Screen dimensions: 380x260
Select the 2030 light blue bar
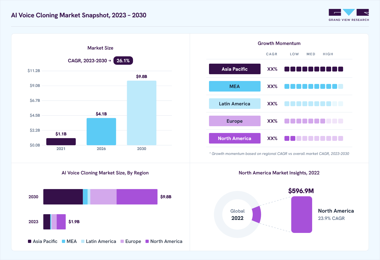click(142, 113)
